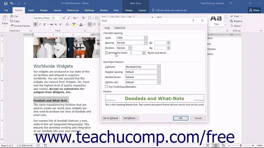The width and height of the screenshot is (264, 148).
Task: Toggle Underline formatting button
Action: click(x=44, y=24)
